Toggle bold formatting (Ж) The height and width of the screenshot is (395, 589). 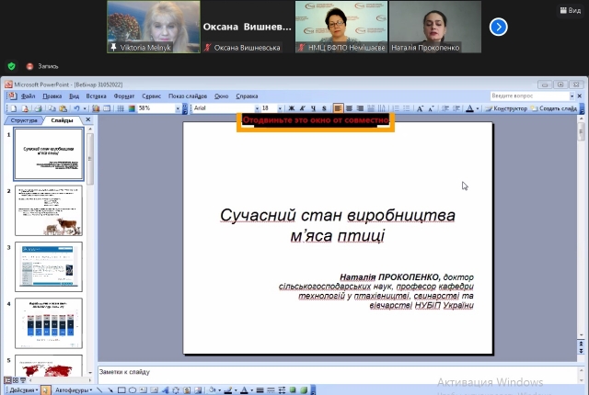click(291, 108)
